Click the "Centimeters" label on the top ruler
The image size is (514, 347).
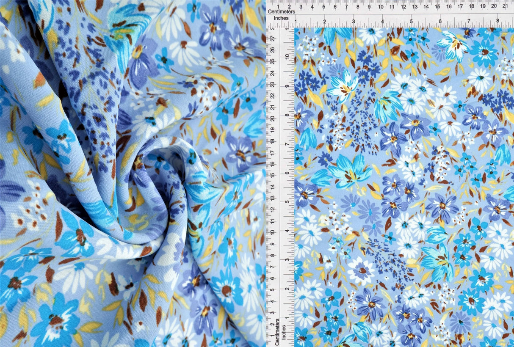click(x=281, y=12)
